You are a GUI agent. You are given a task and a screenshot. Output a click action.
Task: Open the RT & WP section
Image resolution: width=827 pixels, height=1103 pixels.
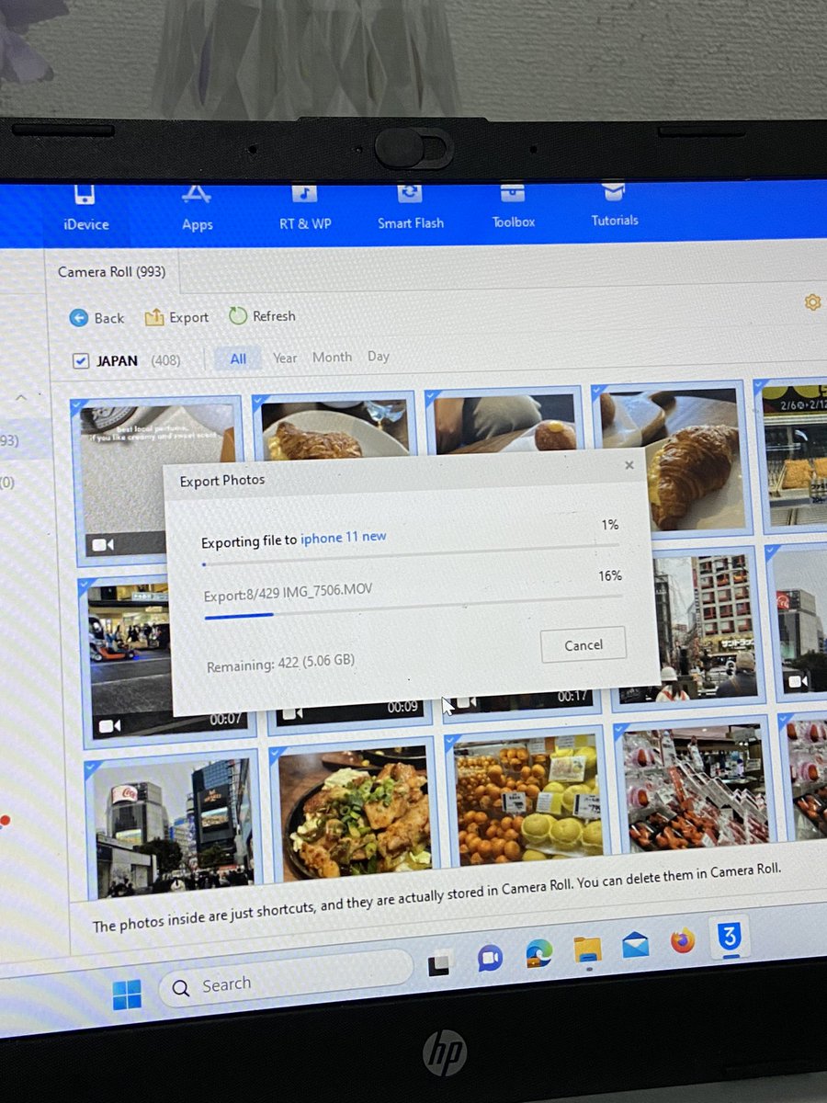305,207
